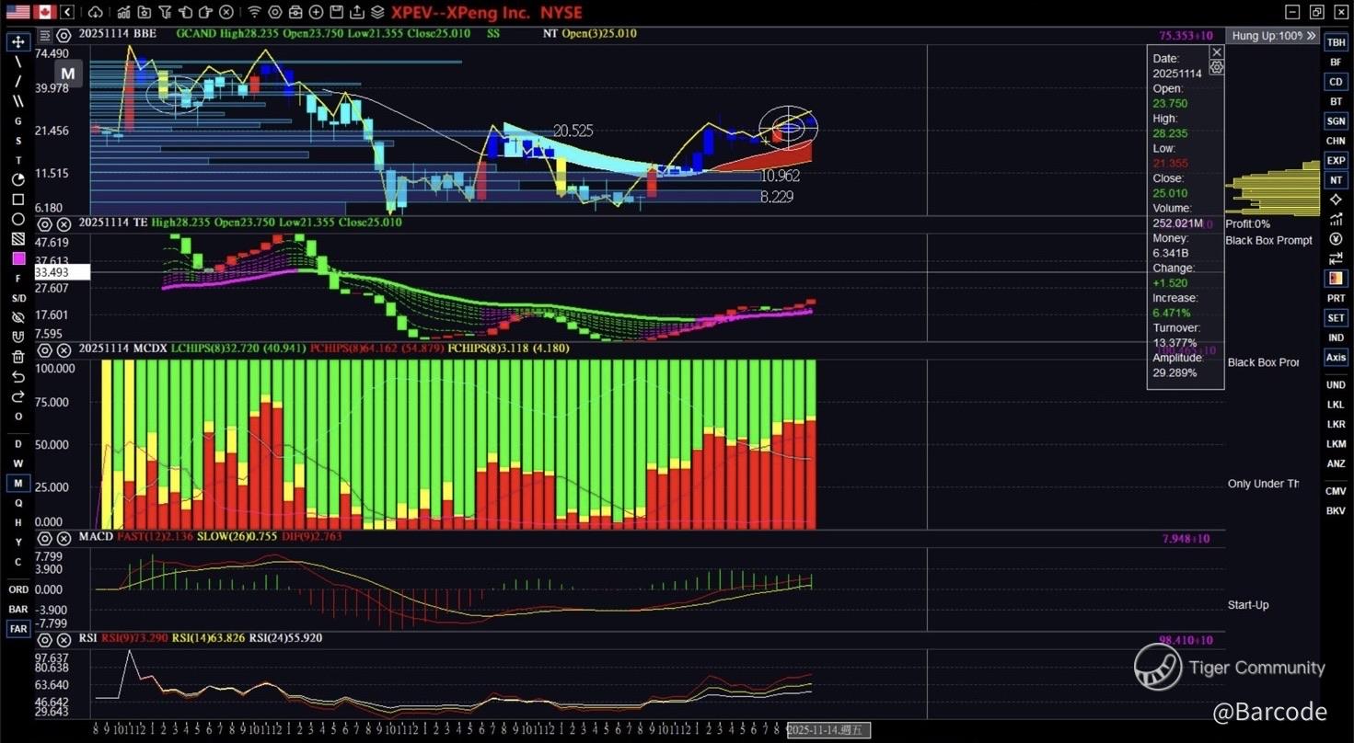Click the share upload icon

pos(356,12)
